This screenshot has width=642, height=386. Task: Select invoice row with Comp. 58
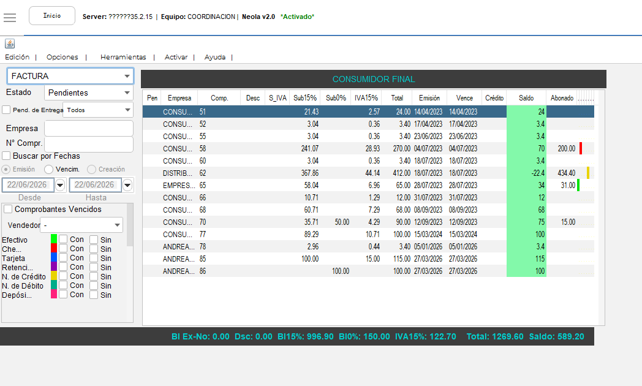pyautogui.click(x=368, y=149)
